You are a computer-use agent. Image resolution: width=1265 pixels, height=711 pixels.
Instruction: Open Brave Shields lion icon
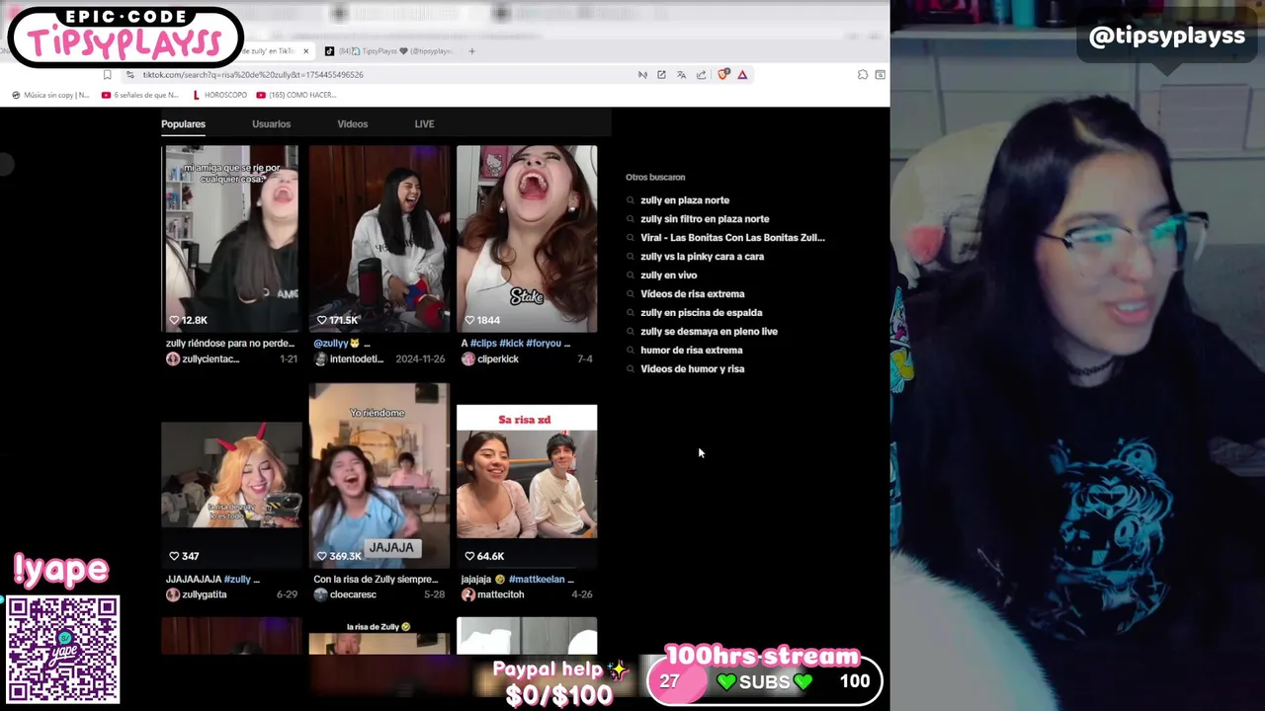(x=723, y=74)
